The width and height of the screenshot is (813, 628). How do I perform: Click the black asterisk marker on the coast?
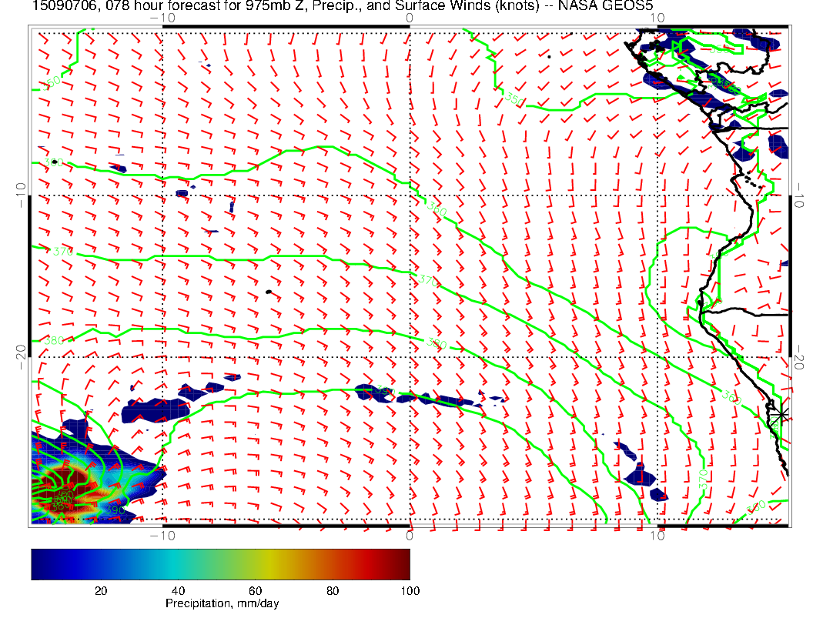782,414
